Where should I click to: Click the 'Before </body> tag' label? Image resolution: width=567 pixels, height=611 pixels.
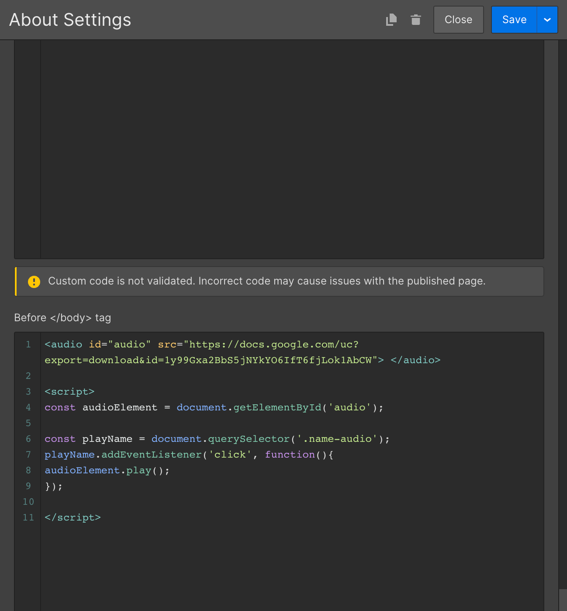tap(62, 318)
